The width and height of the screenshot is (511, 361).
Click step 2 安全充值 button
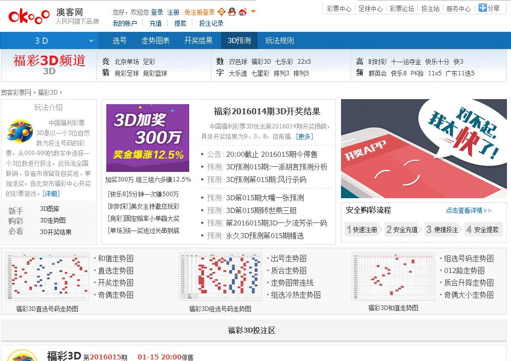pyautogui.click(x=402, y=230)
